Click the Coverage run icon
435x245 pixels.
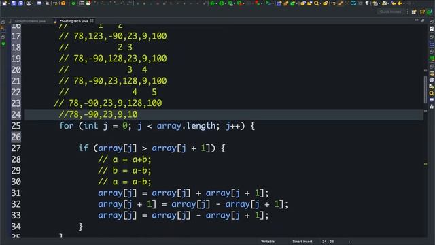click(x=230, y=3)
